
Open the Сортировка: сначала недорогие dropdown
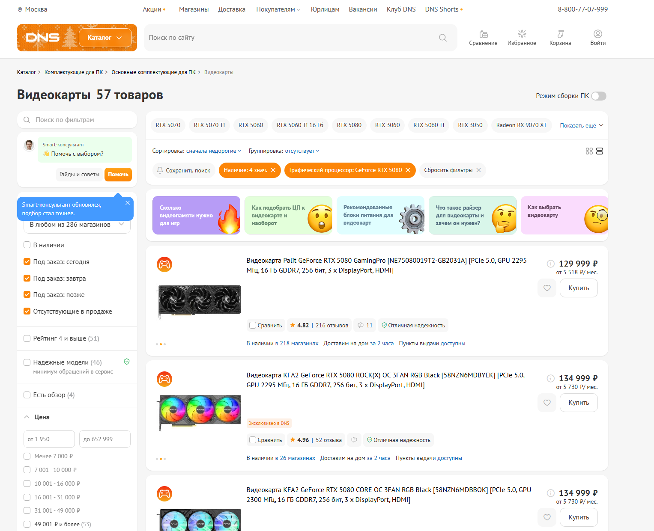(214, 151)
